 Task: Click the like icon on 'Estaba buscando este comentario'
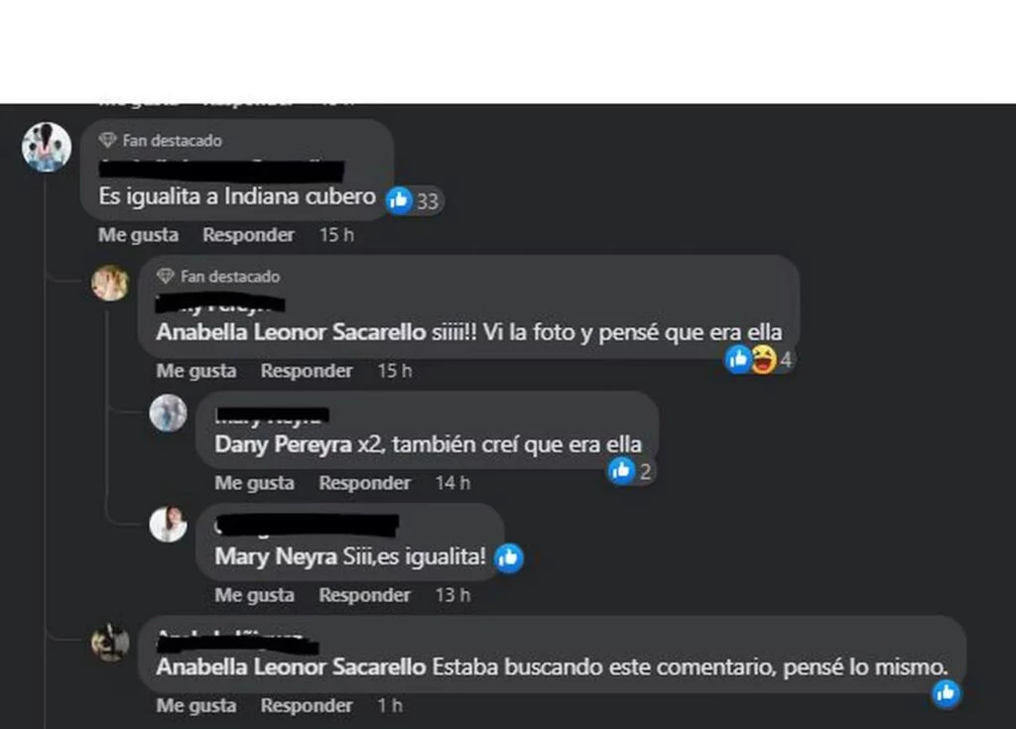pyautogui.click(x=946, y=693)
